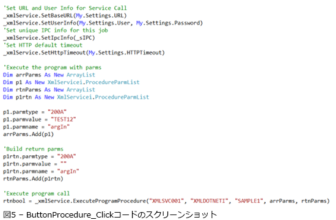Image resolution: width=336 pixels, height=220 pixels.
Task: Click the line Dim p1rtn As New XmlServicei.ProcedureParmList
Action: click(x=76, y=97)
